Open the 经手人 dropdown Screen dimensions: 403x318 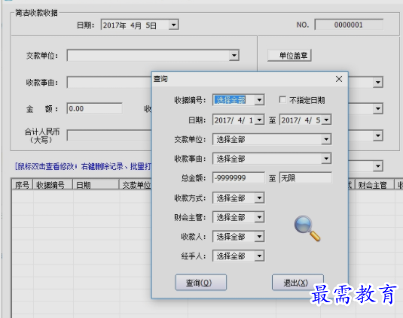[259, 256]
